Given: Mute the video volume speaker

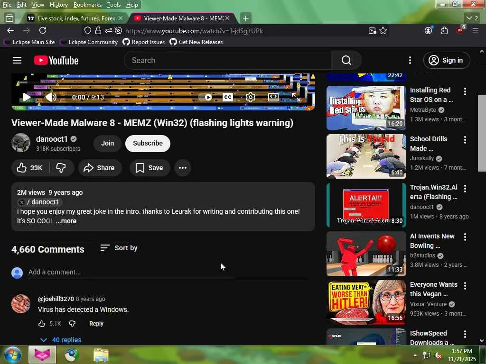Looking at the screenshot, I should pyautogui.click(x=51, y=97).
